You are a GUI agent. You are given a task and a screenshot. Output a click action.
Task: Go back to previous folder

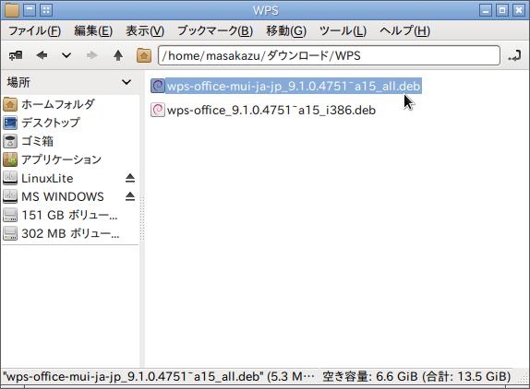[x=42, y=55]
